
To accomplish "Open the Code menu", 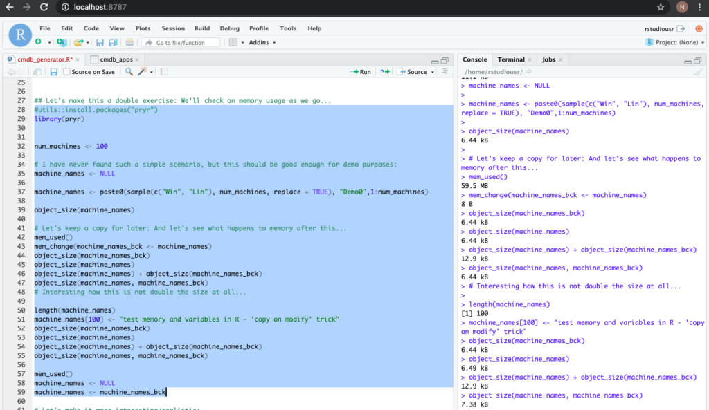I will pos(91,28).
